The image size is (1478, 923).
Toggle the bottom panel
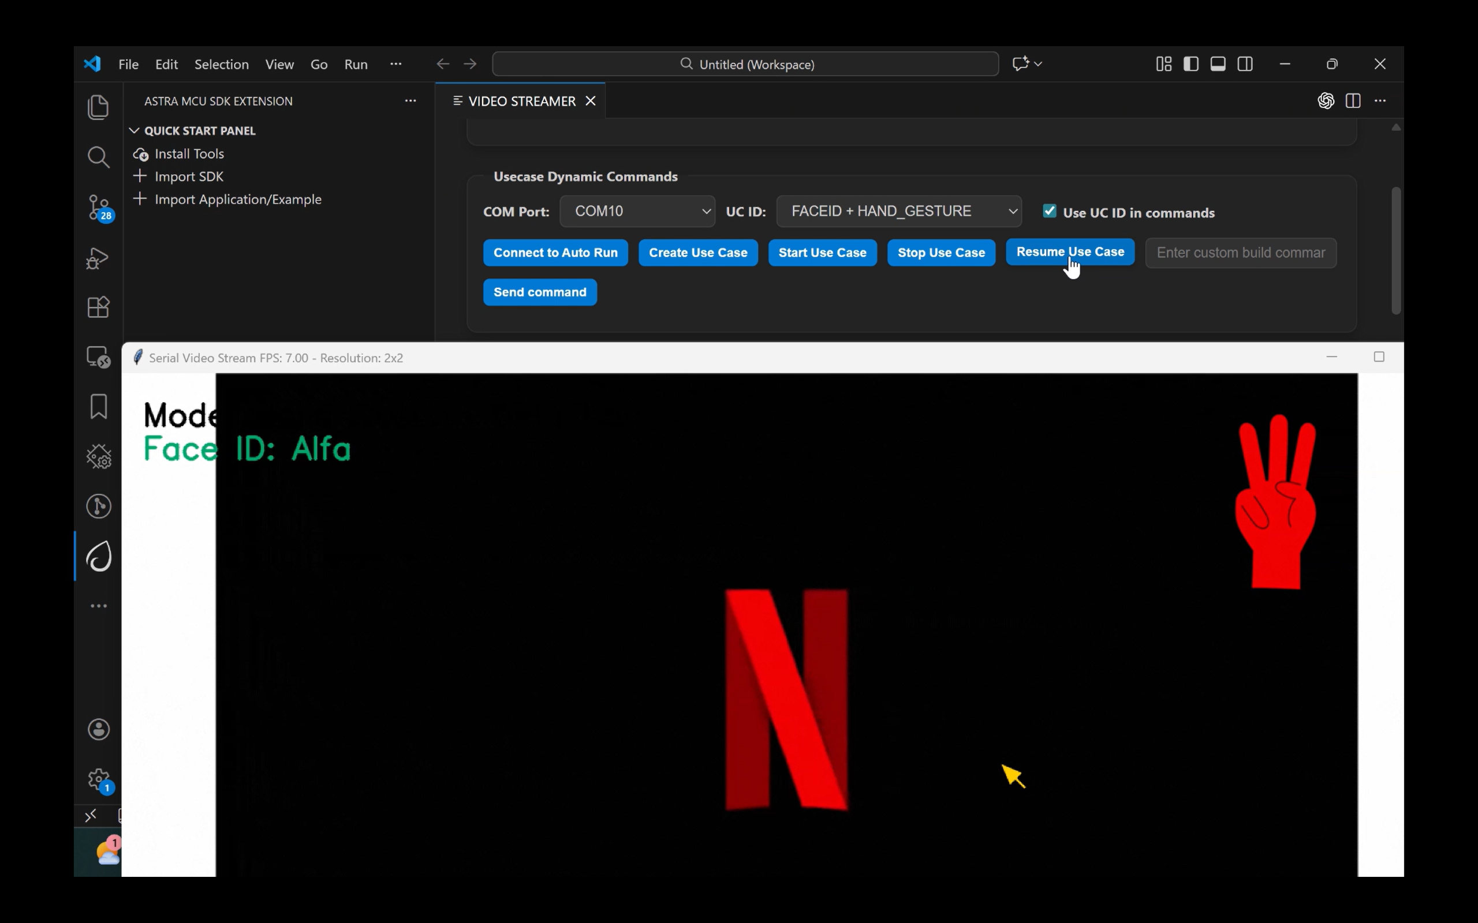pos(1218,64)
